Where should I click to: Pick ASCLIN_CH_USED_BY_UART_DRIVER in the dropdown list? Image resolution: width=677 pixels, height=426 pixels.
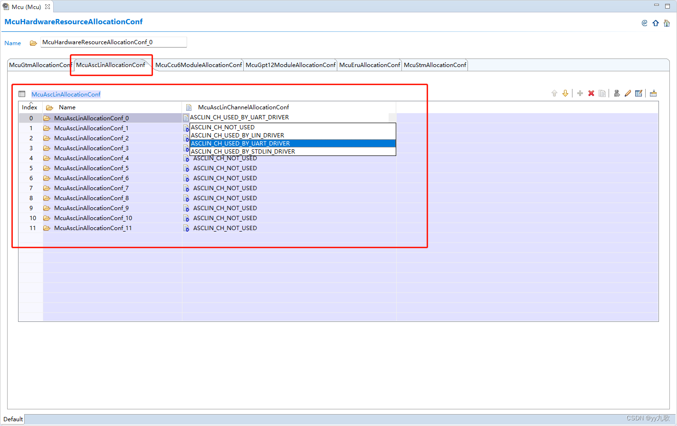pyautogui.click(x=293, y=144)
